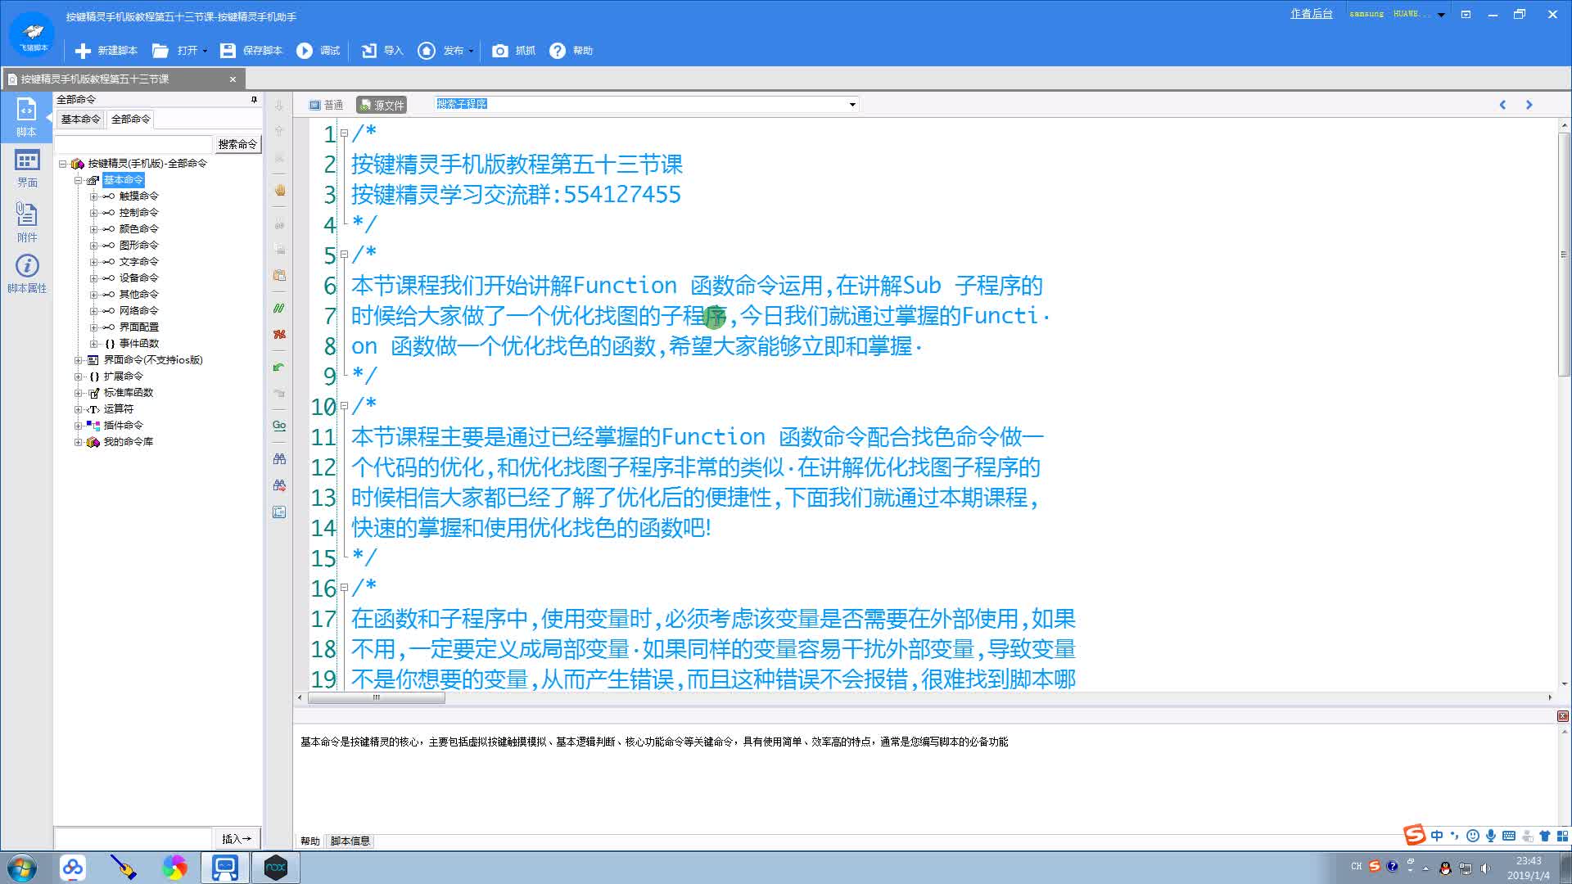Viewport: 1572px width, 884px height.
Task: Click the binoculars find-and-replace icon
Action: click(x=279, y=485)
